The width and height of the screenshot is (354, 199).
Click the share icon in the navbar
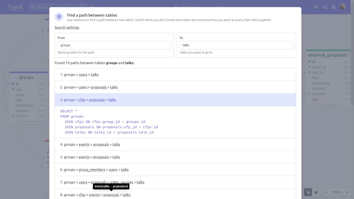click(325, 7)
